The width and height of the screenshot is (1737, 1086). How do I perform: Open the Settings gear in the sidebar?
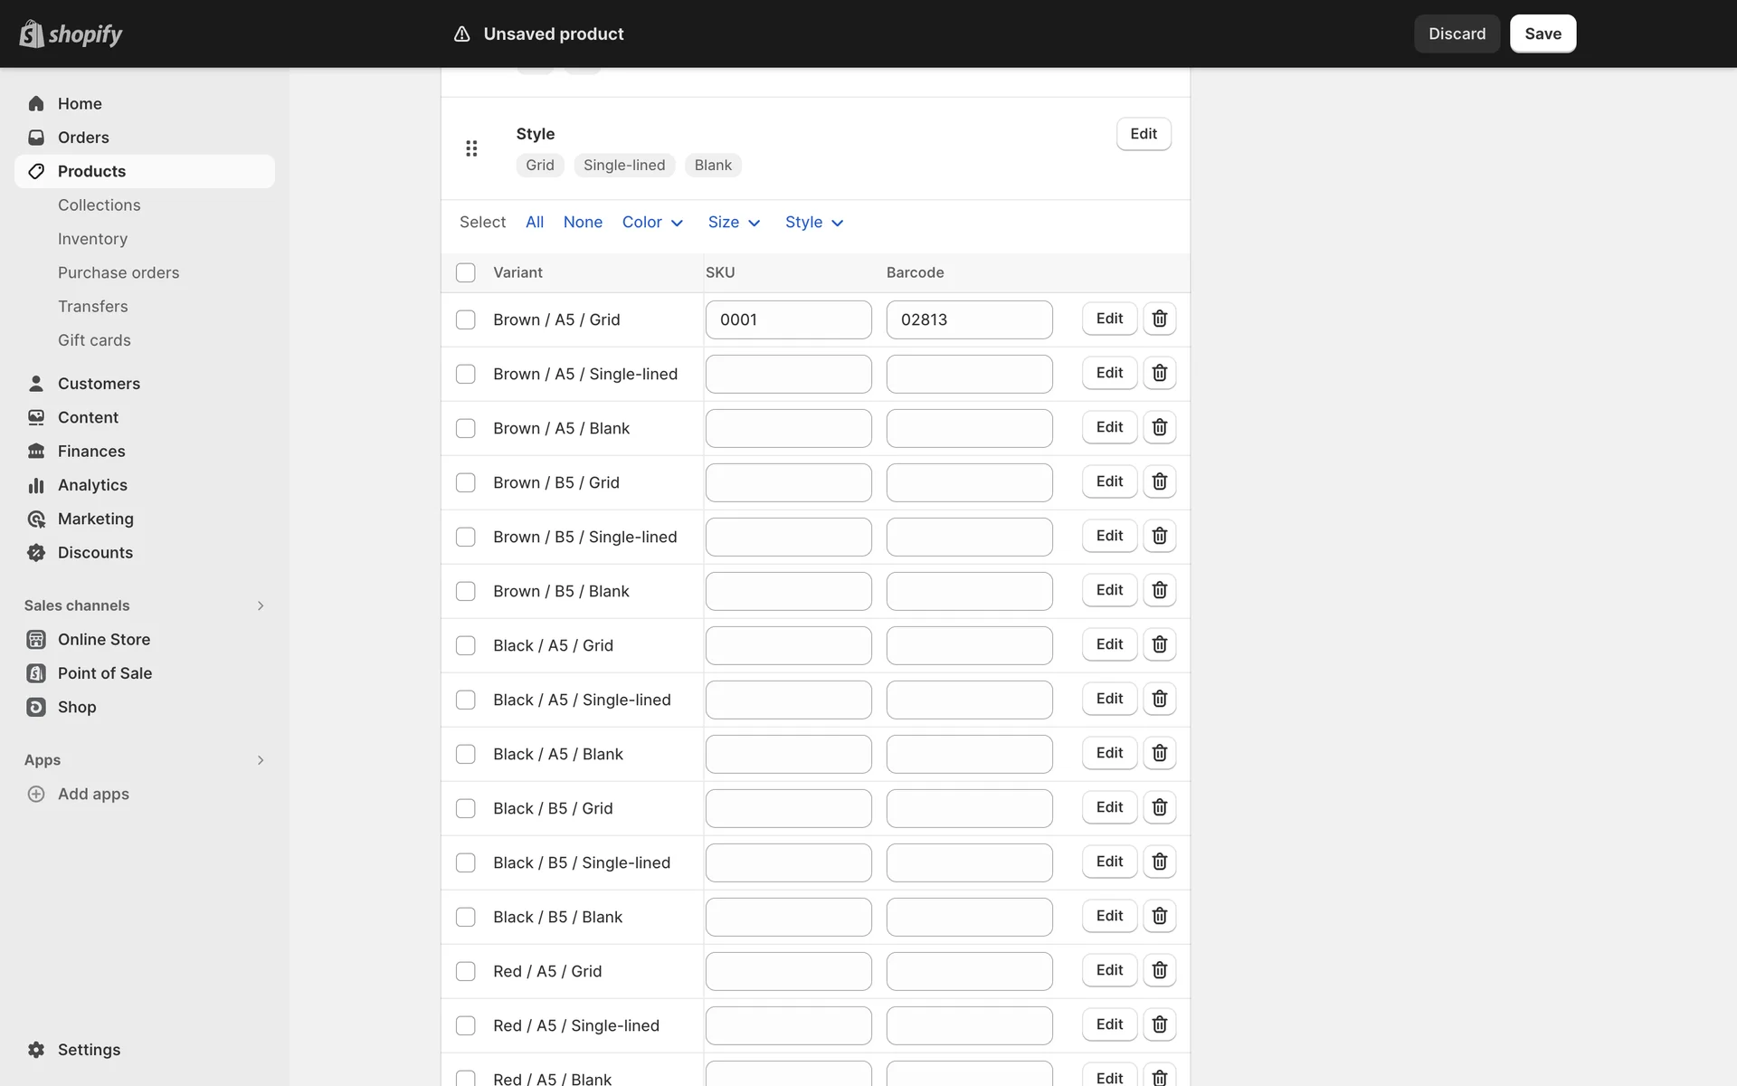tap(36, 1050)
